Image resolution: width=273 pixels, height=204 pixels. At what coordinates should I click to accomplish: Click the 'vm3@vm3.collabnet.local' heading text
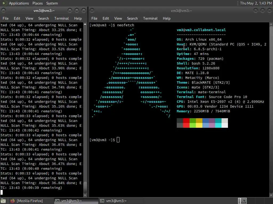pos(201,30)
